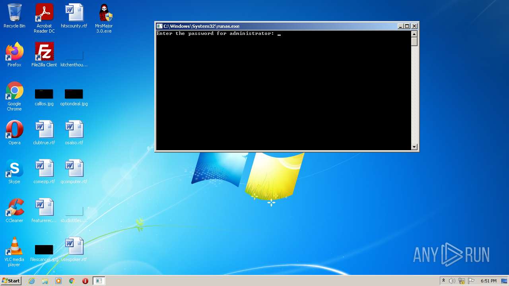
Task: Open the Start menu
Action: 11,281
